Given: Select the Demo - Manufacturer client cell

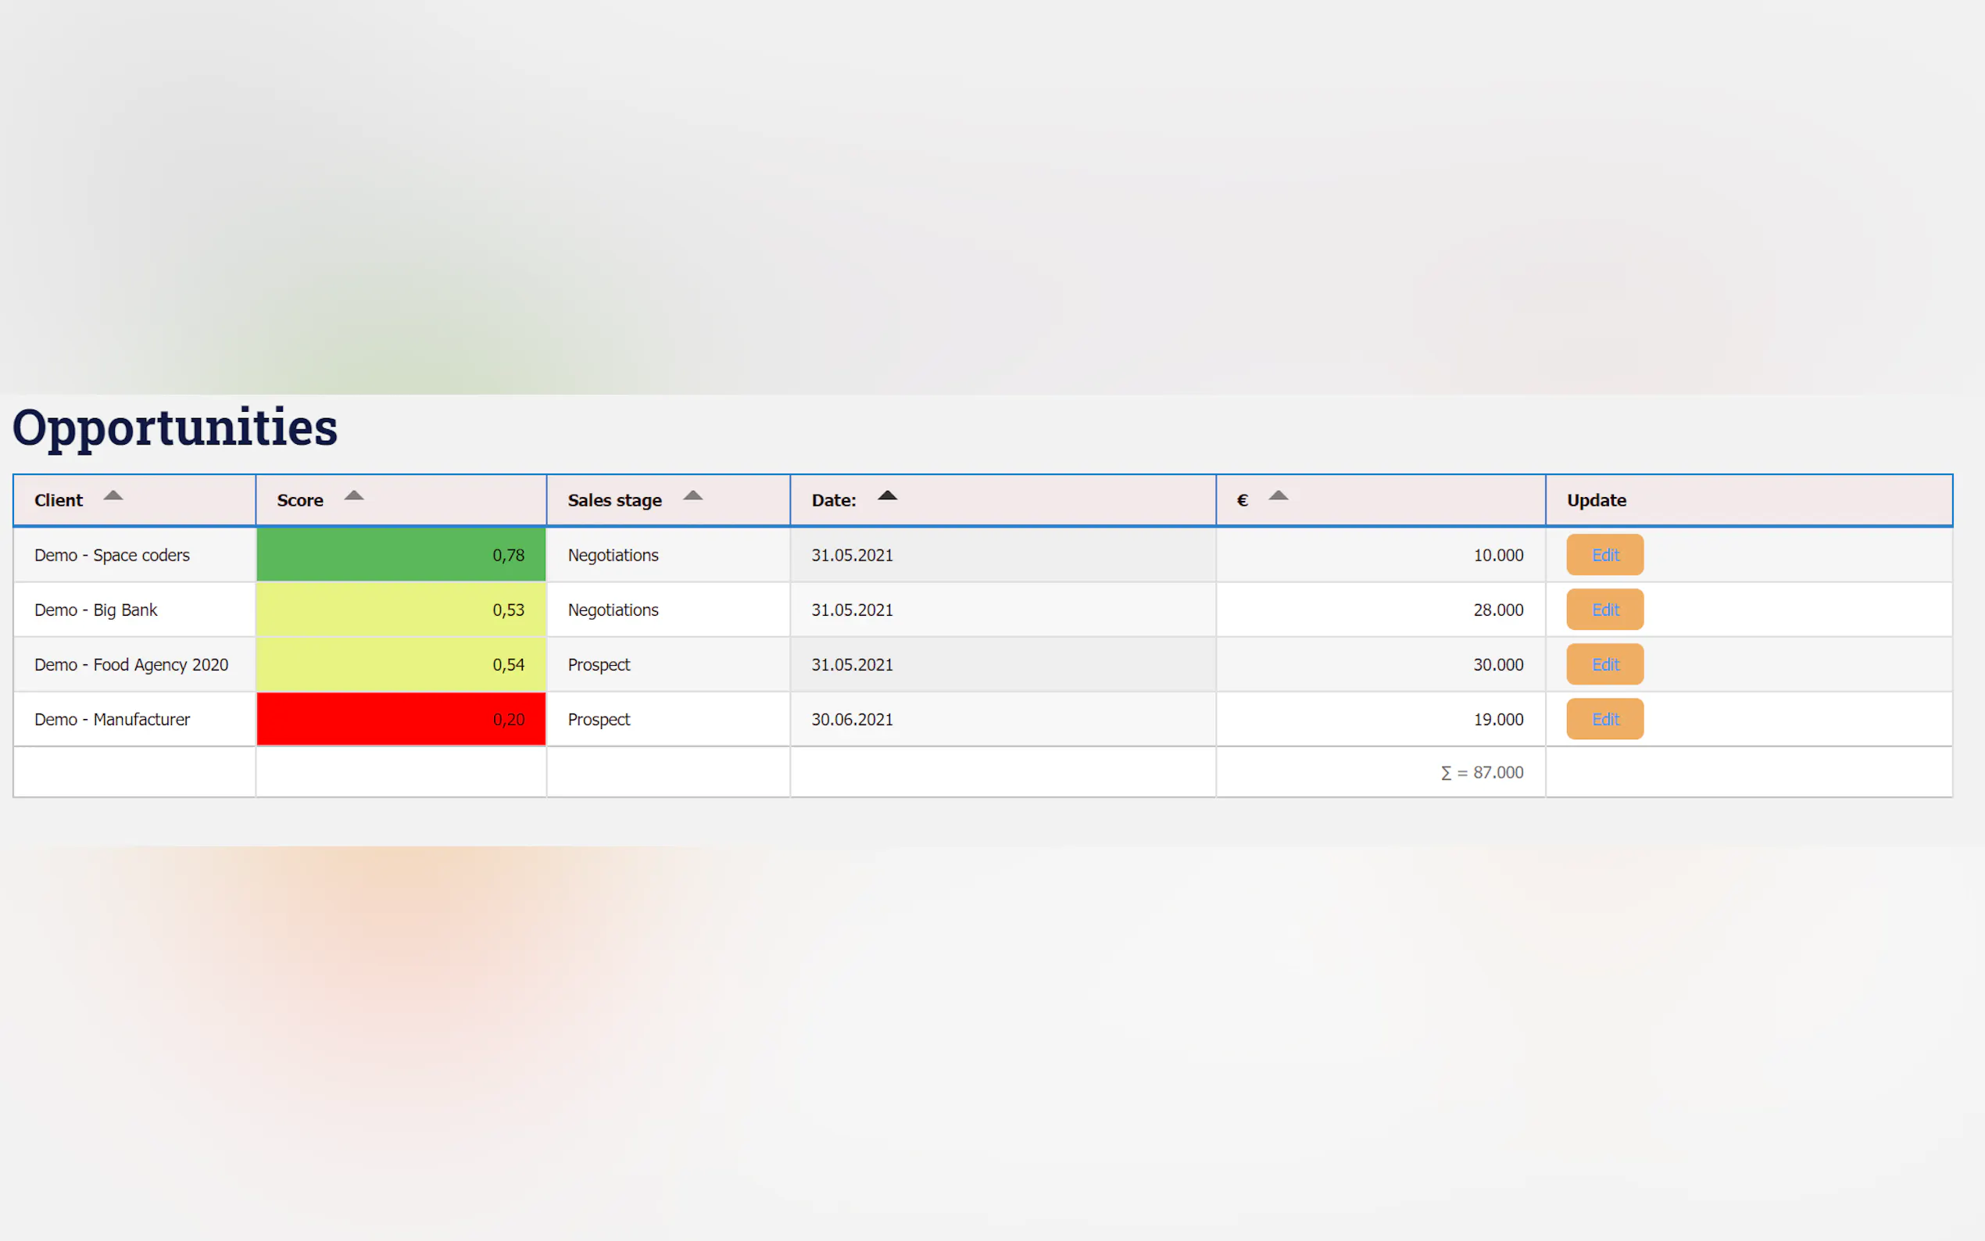Looking at the screenshot, I should pos(113,719).
